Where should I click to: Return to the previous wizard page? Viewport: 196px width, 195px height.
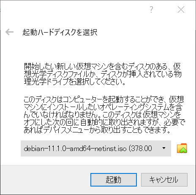pyautogui.click(x=9, y=32)
